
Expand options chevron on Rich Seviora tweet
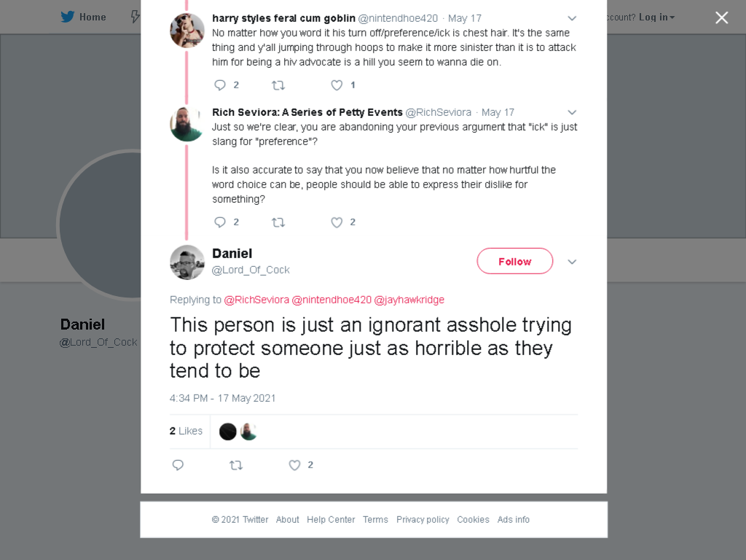click(572, 113)
